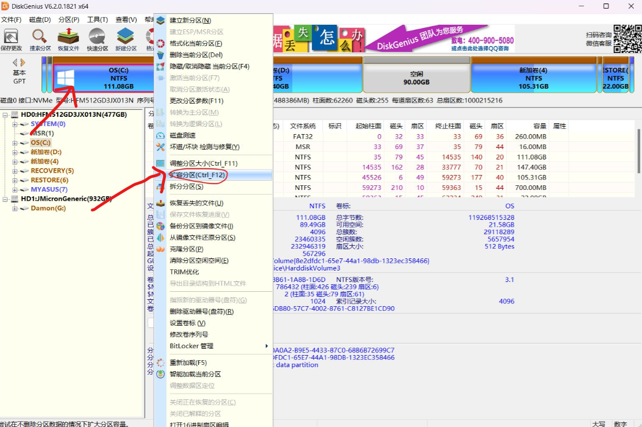Click the 快速分区 disk icon
Image resolution: width=642 pixels, height=427 pixels.
[97, 40]
